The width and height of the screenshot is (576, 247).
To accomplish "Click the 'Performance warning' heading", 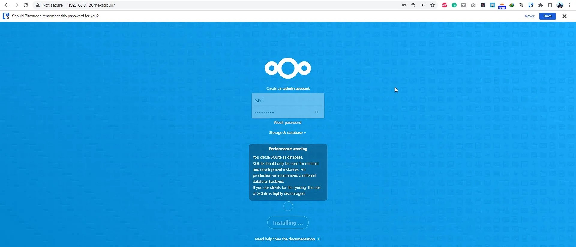I will tap(288, 149).
